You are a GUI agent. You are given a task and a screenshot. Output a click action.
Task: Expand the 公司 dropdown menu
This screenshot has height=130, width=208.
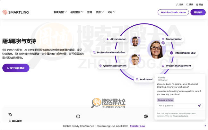point(111,12)
